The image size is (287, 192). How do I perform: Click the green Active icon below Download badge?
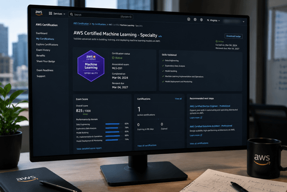point(217,41)
